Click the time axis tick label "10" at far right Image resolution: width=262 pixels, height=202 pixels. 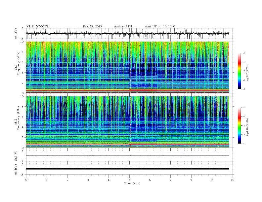click(233, 180)
